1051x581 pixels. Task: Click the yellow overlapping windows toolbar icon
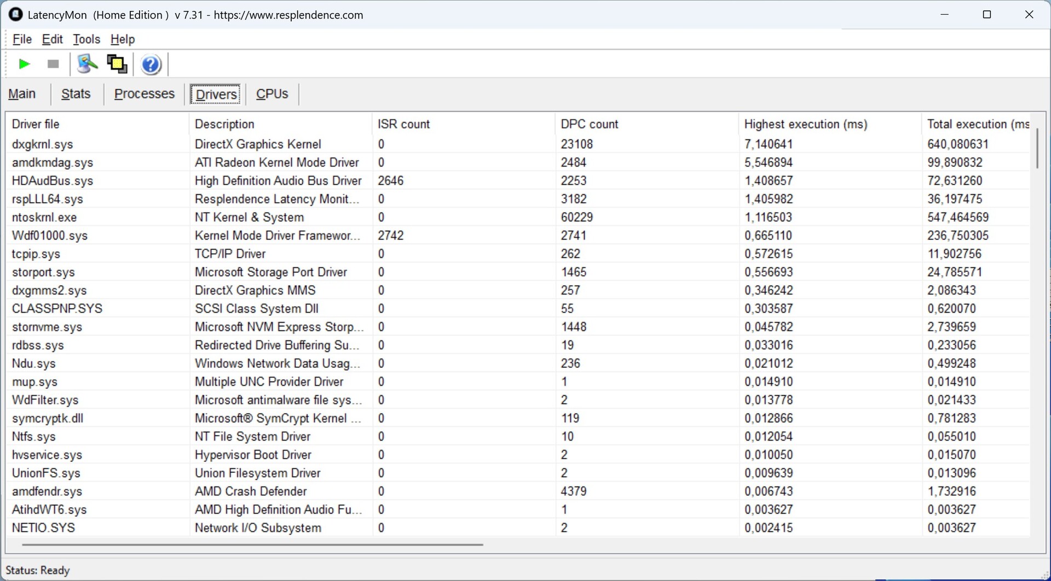click(117, 64)
